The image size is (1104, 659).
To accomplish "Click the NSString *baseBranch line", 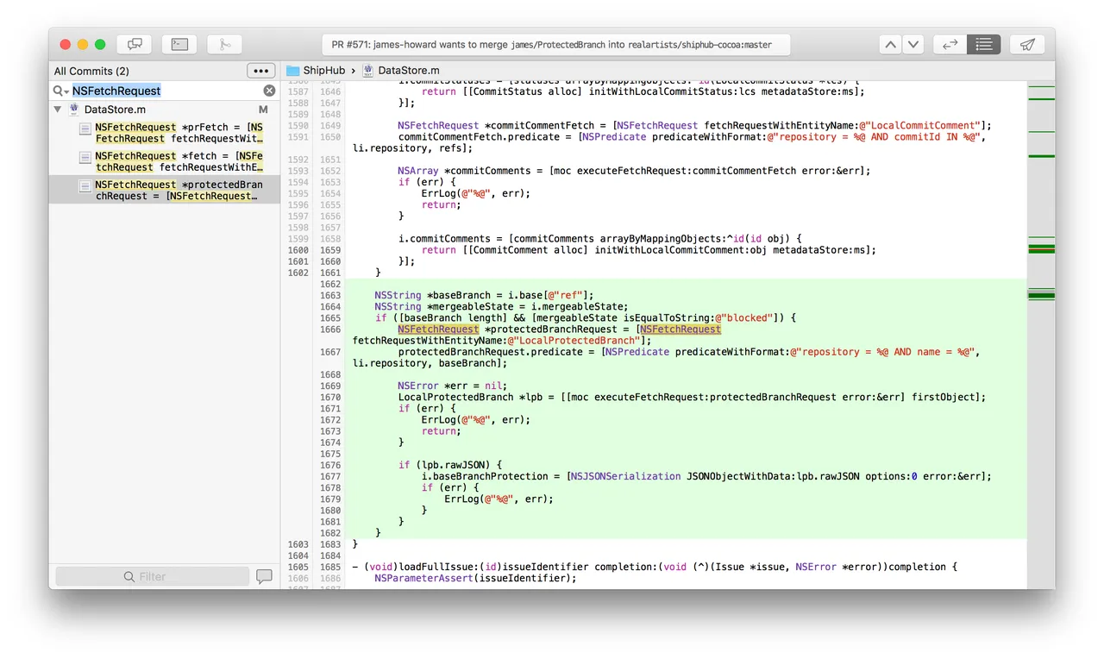I will [484, 295].
